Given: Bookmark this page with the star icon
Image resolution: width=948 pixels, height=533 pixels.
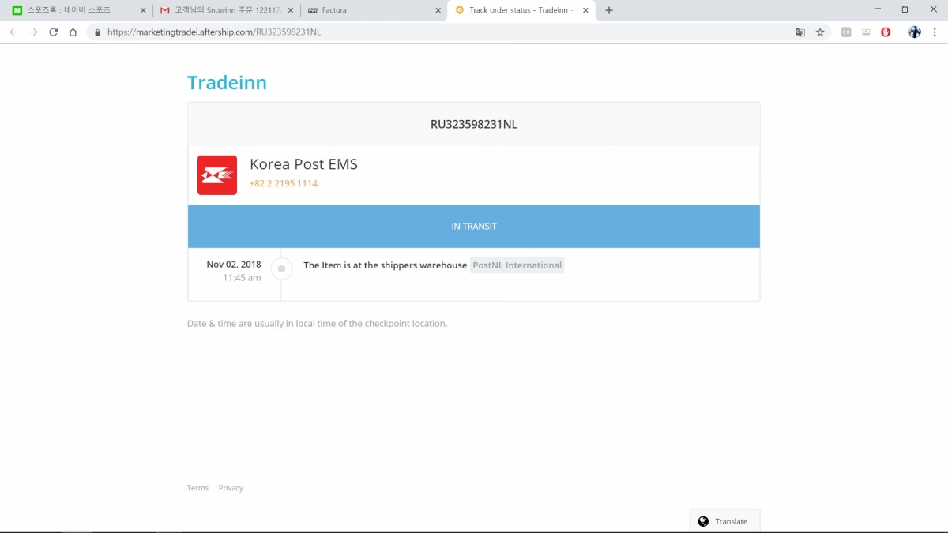Looking at the screenshot, I should tap(820, 32).
